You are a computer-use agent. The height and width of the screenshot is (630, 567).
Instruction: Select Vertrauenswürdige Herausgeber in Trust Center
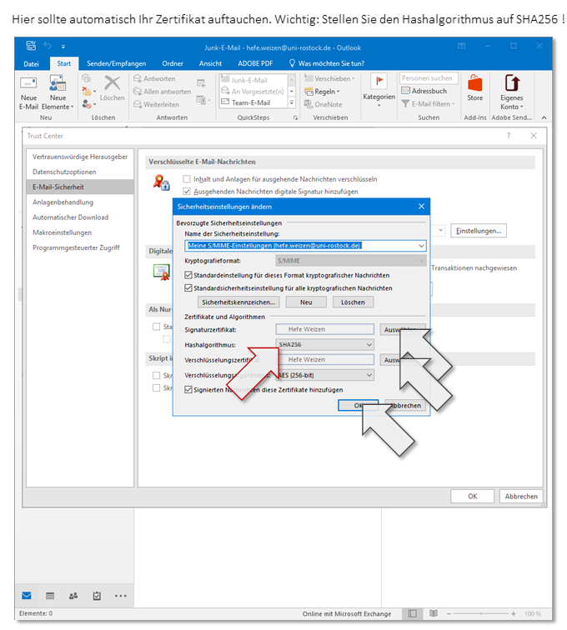click(x=80, y=157)
